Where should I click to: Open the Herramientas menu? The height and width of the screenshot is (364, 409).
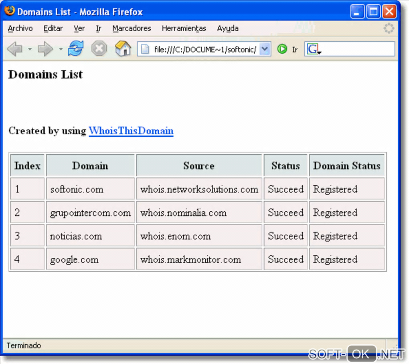(184, 28)
